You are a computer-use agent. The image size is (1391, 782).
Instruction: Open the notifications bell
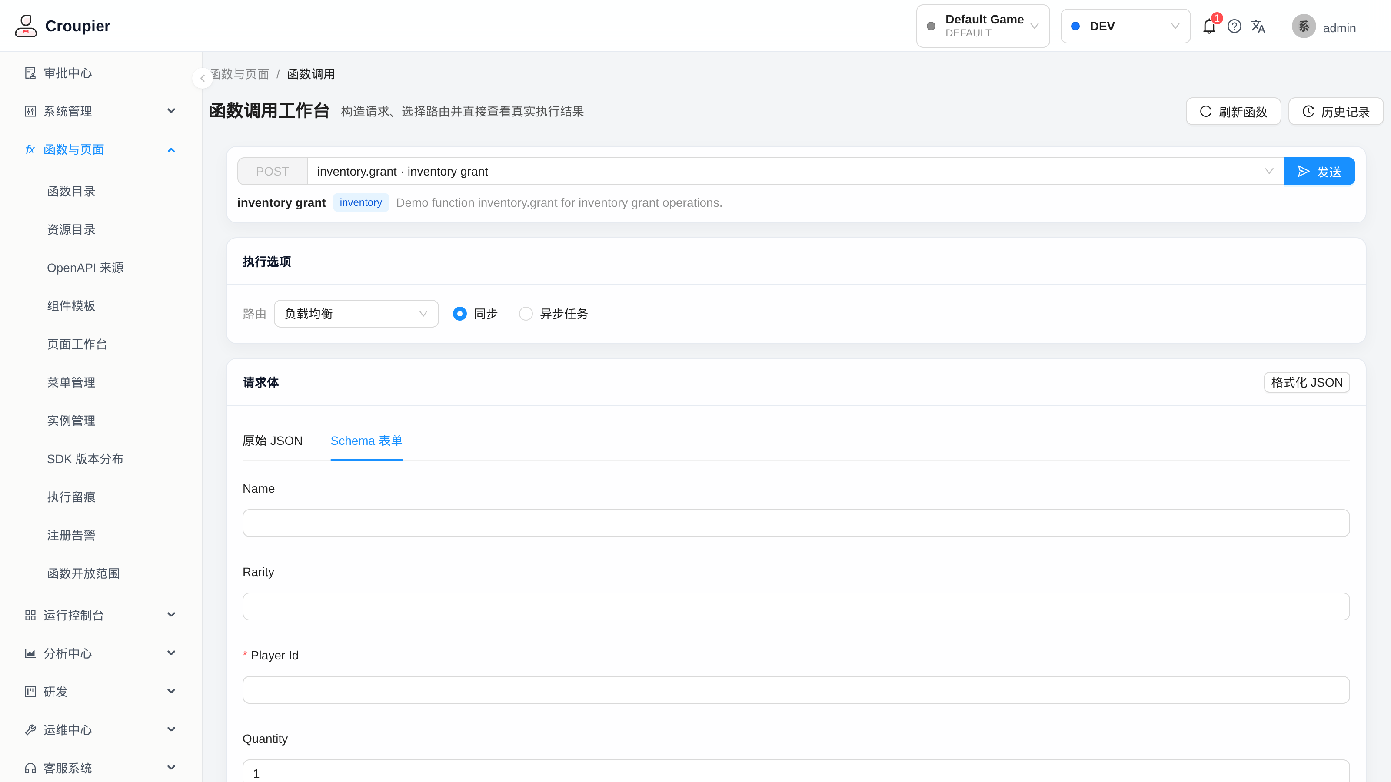(x=1209, y=27)
